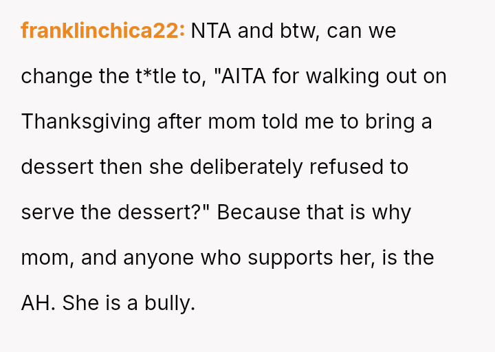Click the censored word "t*tle"
This screenshot has width=495, height=352.
pos(155,77)
